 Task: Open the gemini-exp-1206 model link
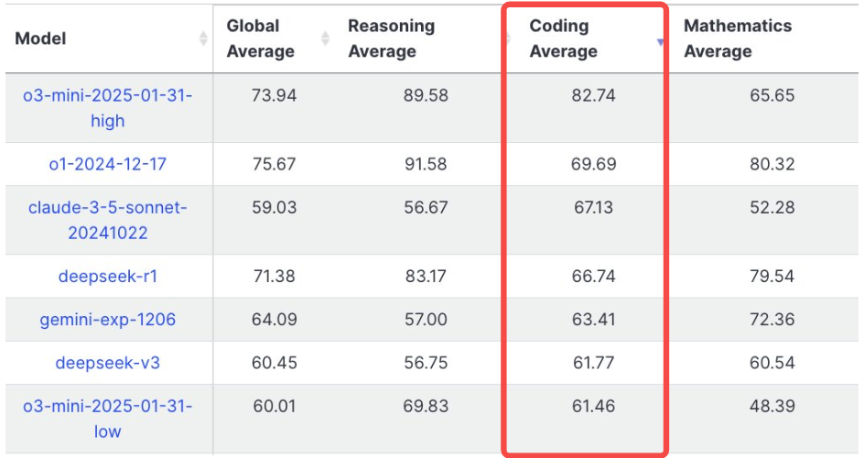pyautogui.click(x=107, y=320)
